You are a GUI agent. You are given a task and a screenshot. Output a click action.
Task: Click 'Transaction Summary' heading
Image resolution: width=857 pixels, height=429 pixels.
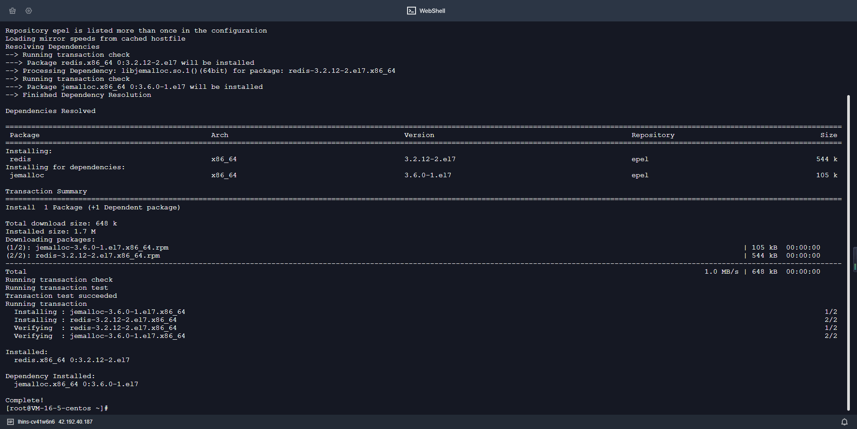(46, 192)
